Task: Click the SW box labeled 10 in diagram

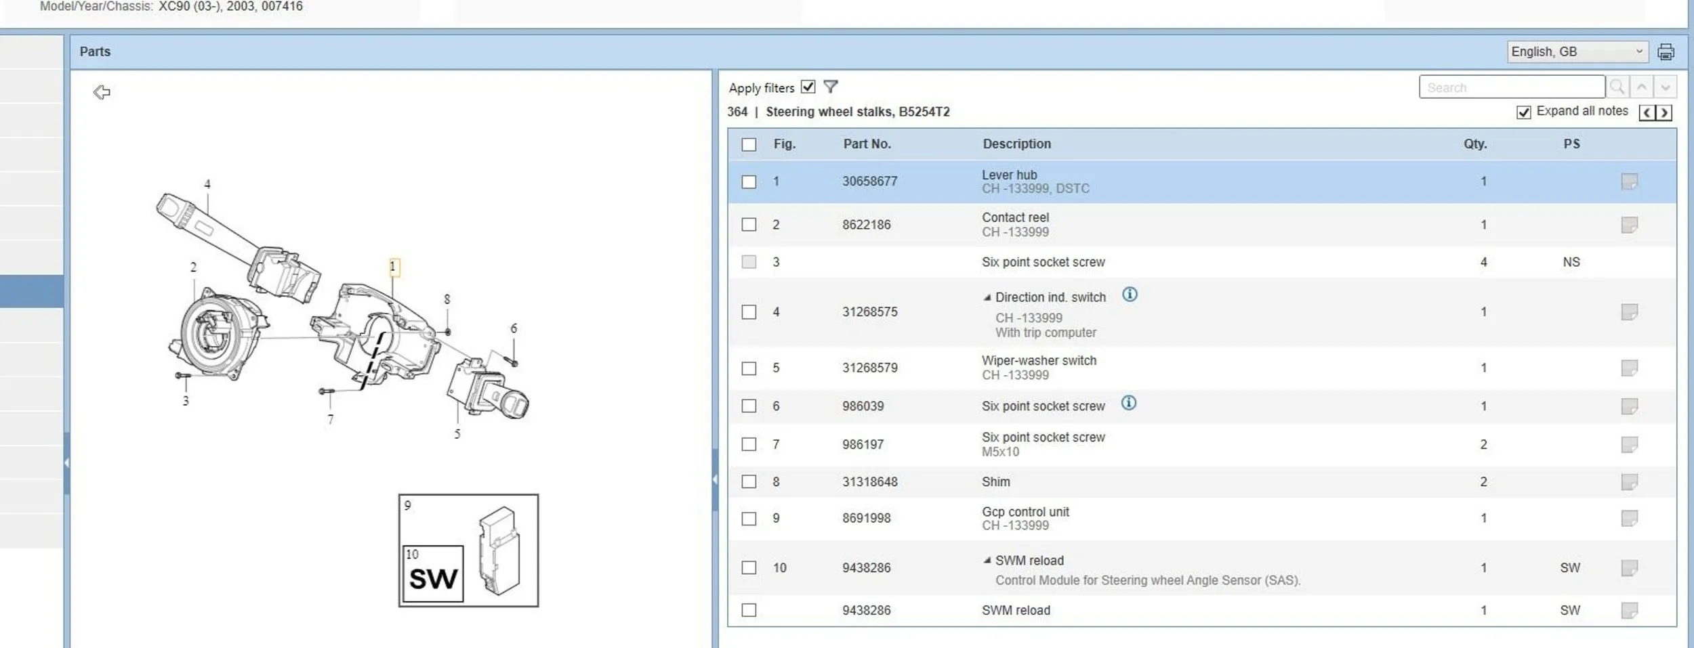Action: tap(433, 574)
